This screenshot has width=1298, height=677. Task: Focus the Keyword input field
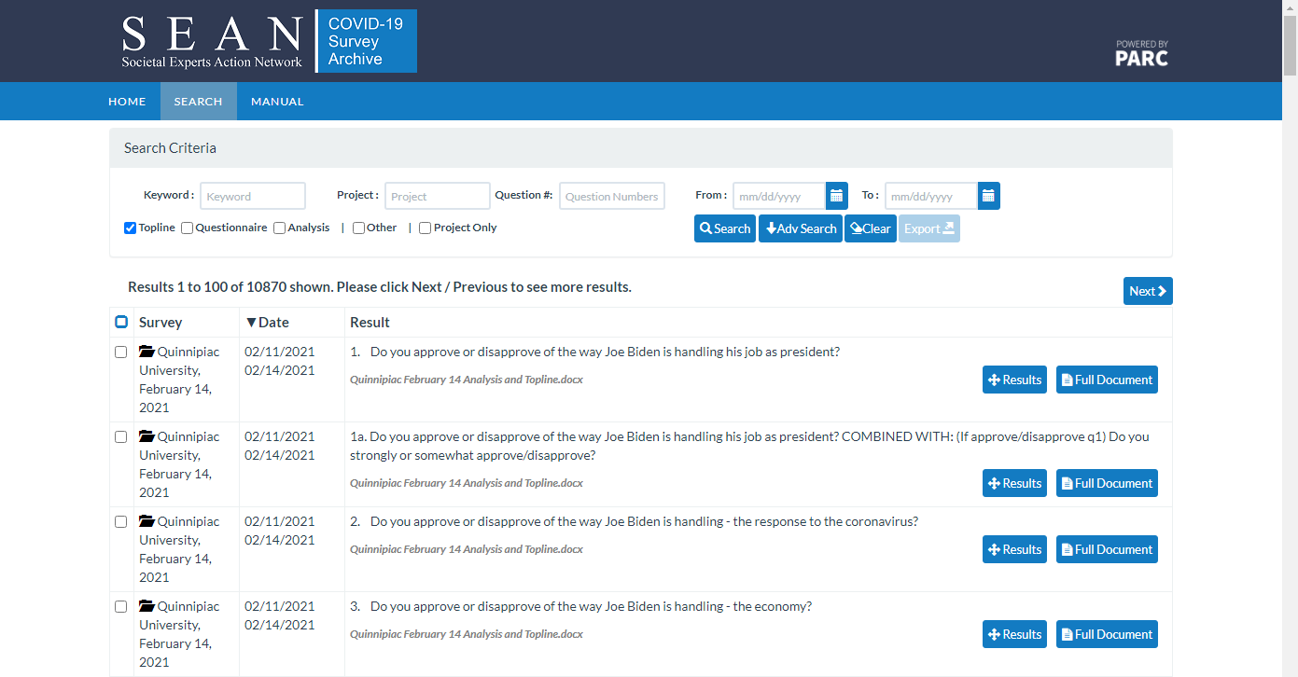253,196
